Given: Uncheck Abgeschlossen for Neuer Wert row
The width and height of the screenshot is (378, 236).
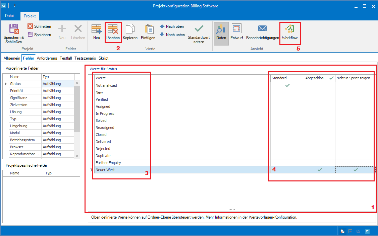Looking at the screenshot, I should [319, 170].
